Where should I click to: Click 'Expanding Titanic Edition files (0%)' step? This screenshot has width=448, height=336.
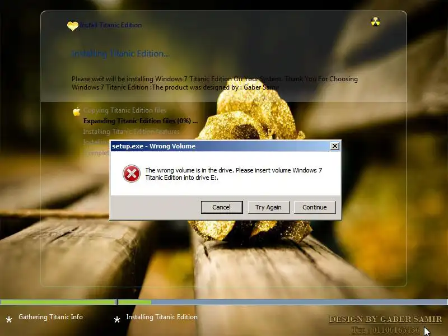[x=141, y=121]
